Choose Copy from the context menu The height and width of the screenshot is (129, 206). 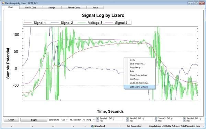click(139, 60)
